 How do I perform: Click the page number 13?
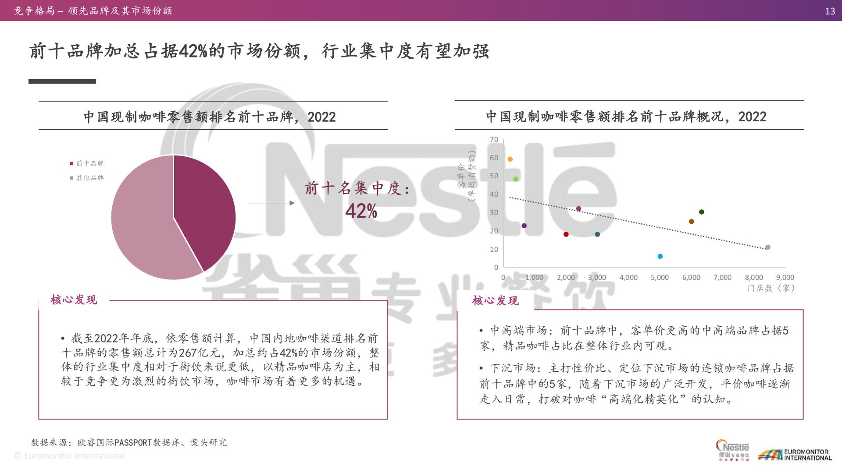pos(830,11)
